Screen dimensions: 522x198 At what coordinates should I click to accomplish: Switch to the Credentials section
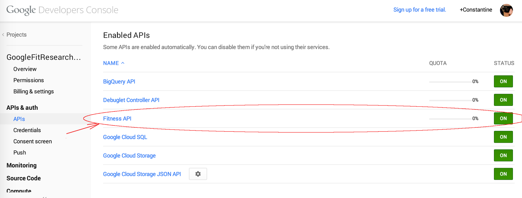point(27,130)
